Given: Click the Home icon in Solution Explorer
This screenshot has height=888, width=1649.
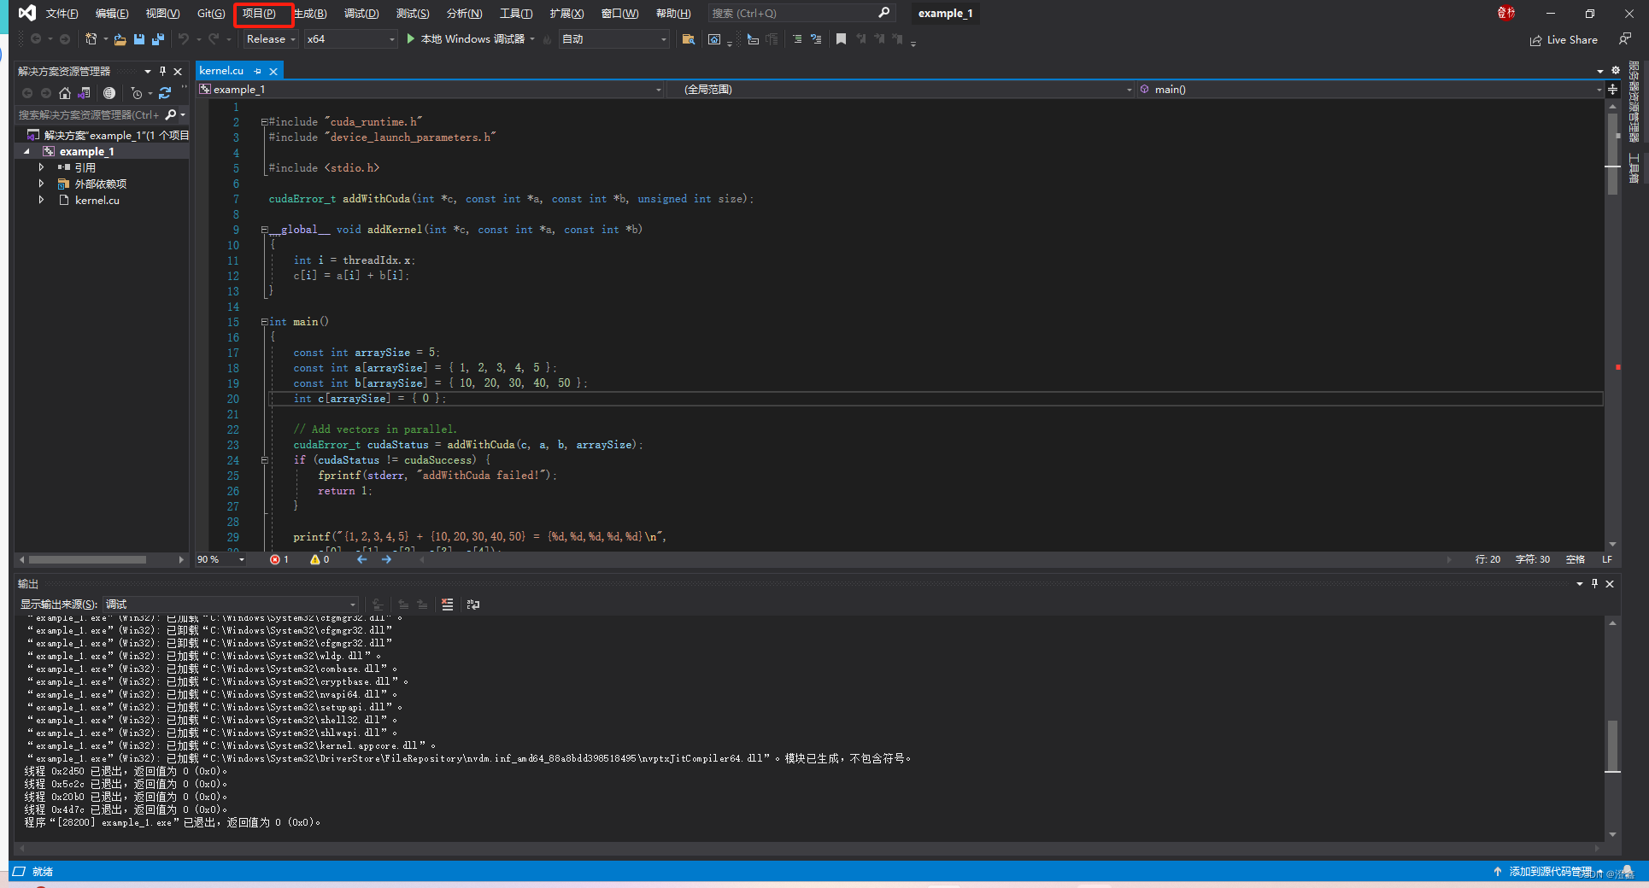Looking at the screenshot, I should tap(65, 93).
